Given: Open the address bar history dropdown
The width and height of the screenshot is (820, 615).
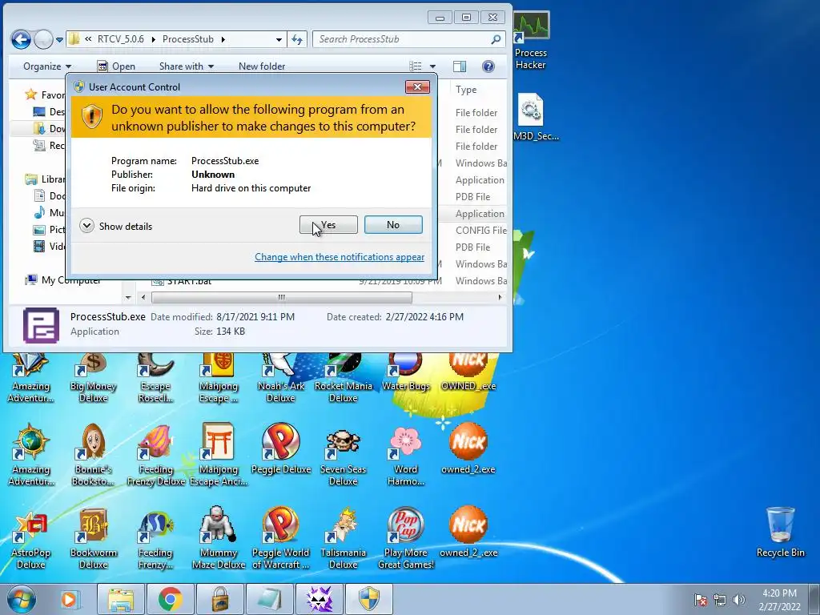Looking at the screenshot, I should 279,39.
